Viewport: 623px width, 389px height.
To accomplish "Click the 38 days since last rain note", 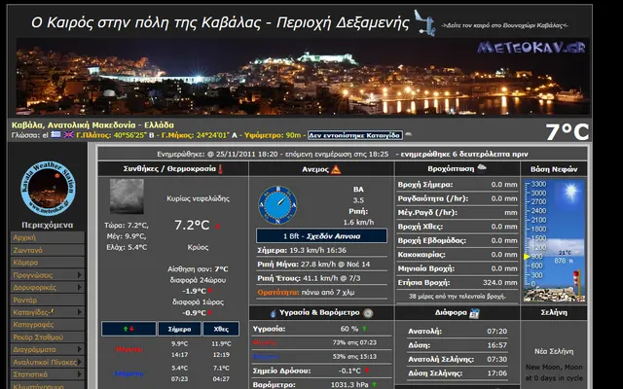I will 458,296.
